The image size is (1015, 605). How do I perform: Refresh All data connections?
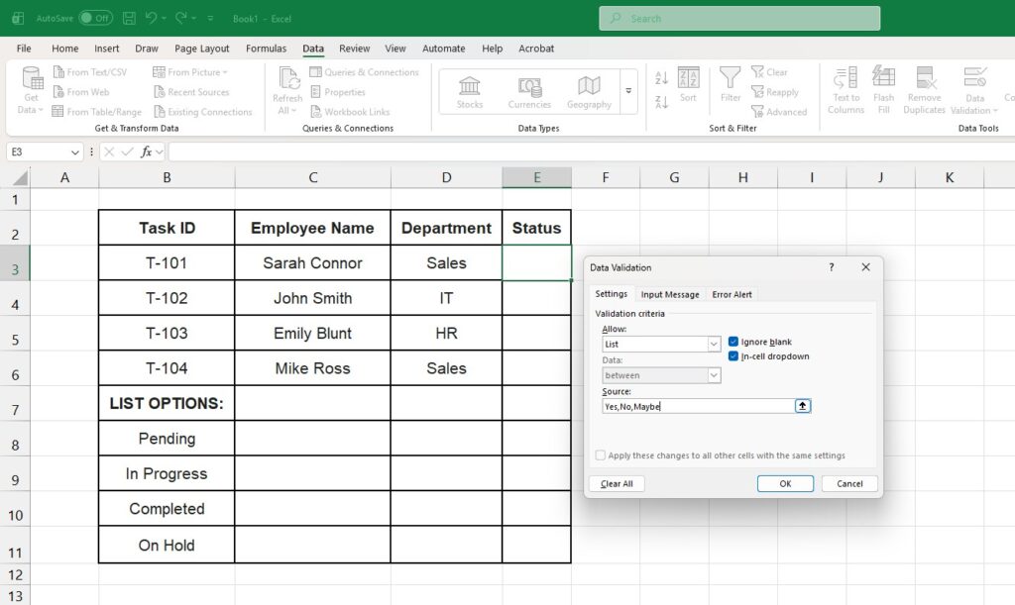tap(287, 91)
